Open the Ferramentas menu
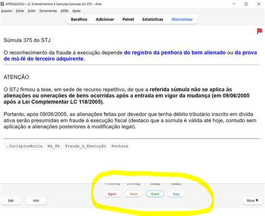This screenshot has height=216, width=265. coord(48,11)
